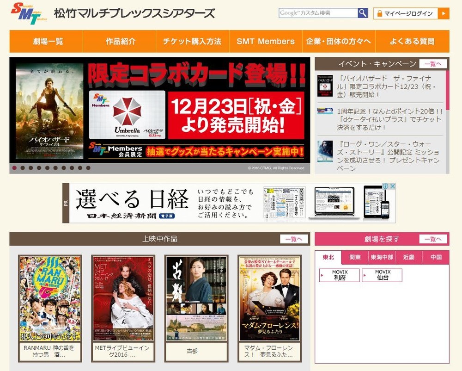This screenshot has height=371, width=462.
Task: Select the last carousel indicator dot
Action: pos(88,168)
